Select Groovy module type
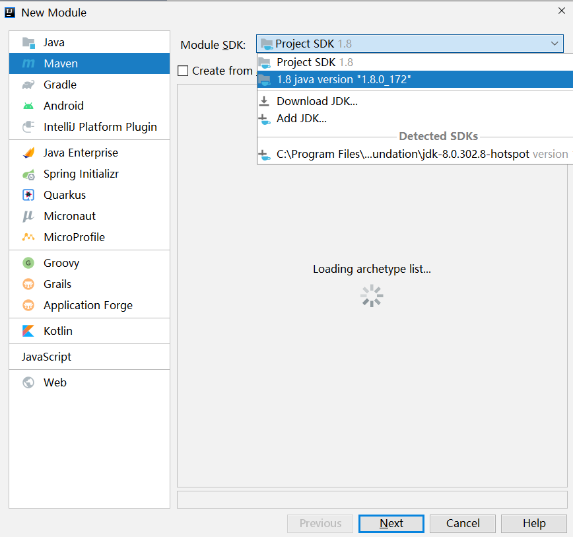The height and width of the screenshot is (537, 573). pos(90,263)
